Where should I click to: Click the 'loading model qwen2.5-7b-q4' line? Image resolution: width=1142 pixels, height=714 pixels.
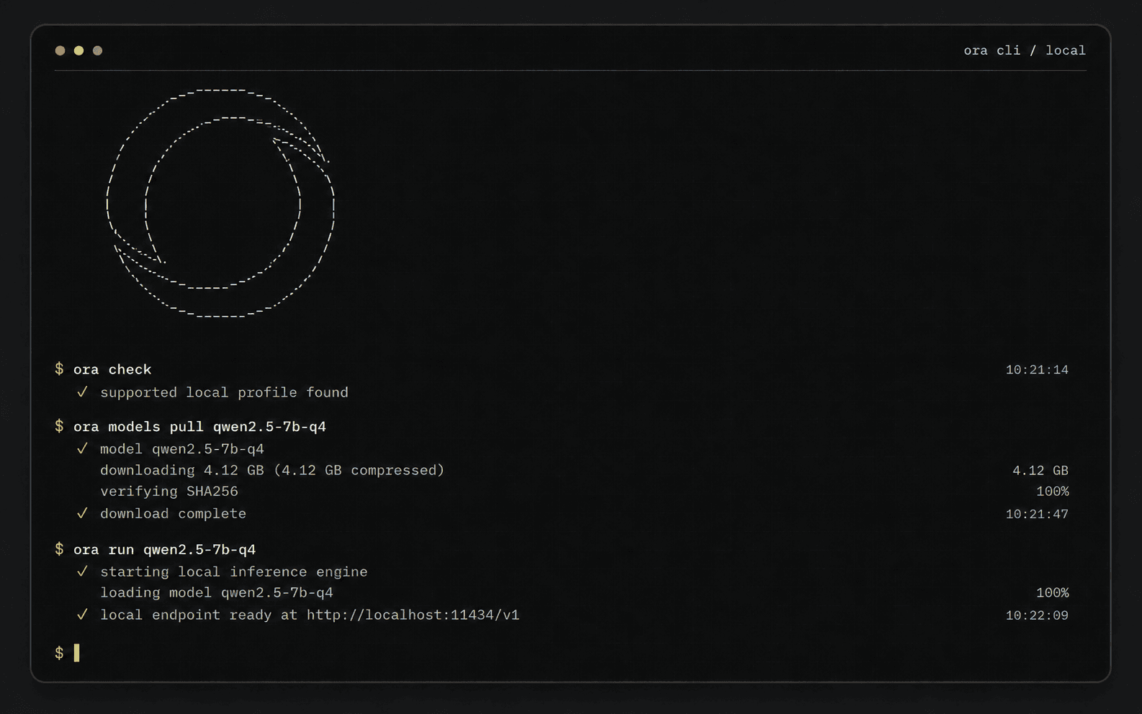[217, 593]
